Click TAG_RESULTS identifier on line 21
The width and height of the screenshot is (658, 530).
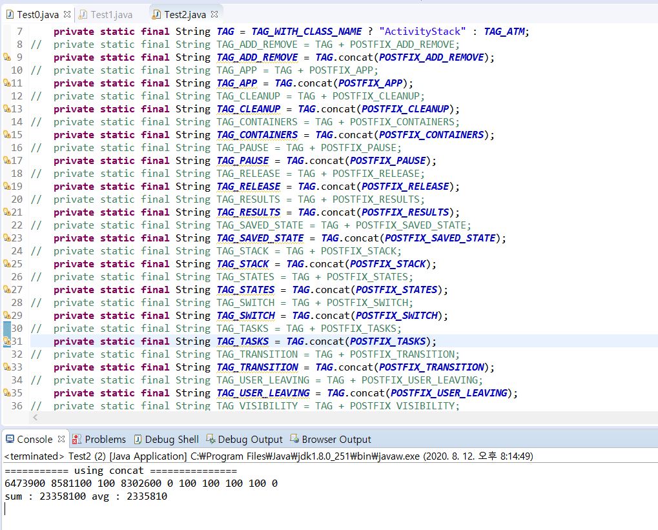(x=249, y=212)
